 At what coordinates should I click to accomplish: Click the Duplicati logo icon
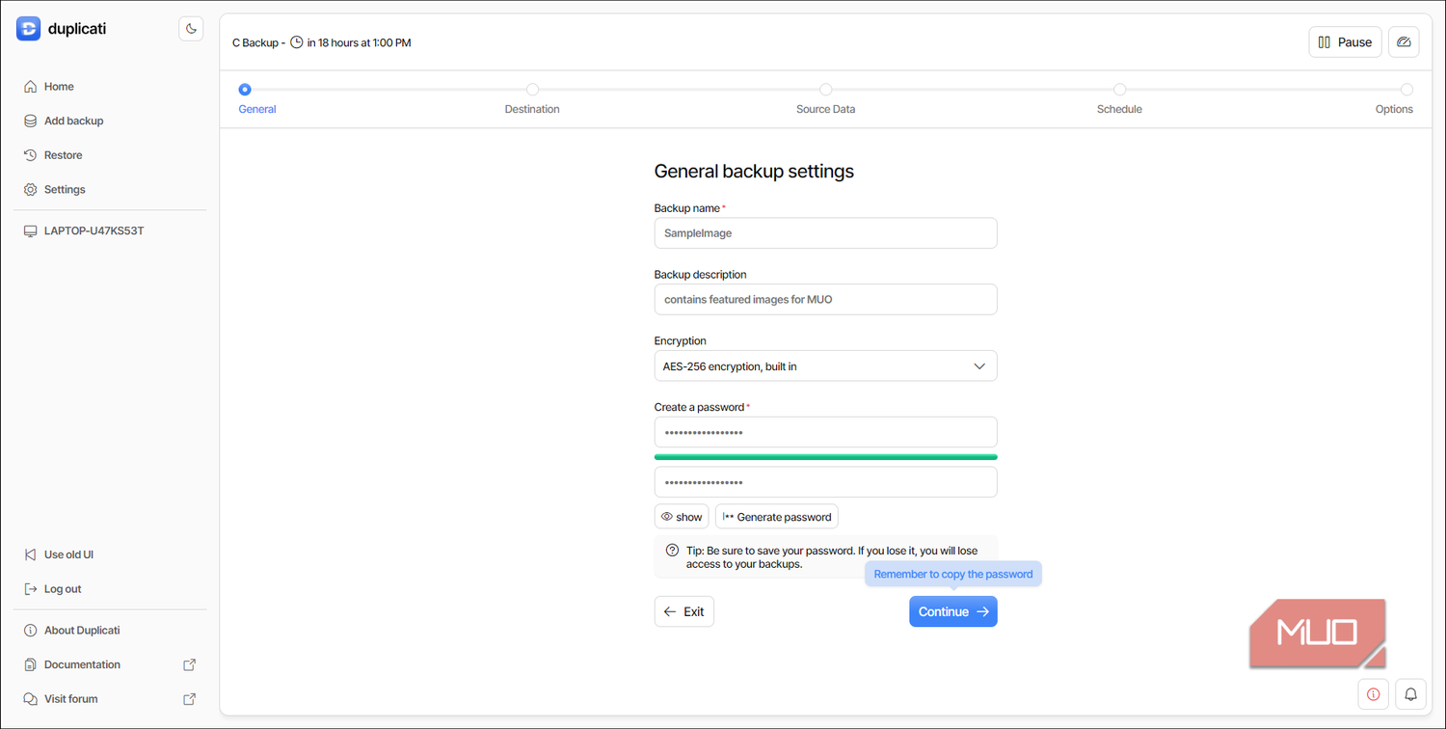[29, 29]
